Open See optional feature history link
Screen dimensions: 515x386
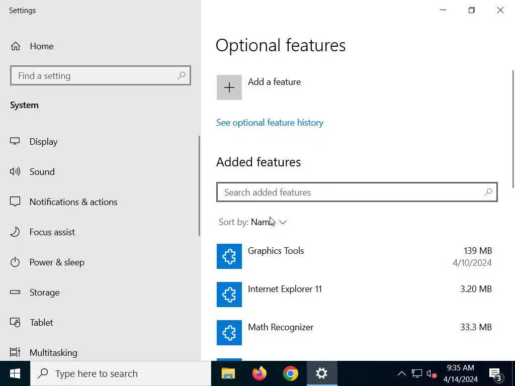(270, 123)
